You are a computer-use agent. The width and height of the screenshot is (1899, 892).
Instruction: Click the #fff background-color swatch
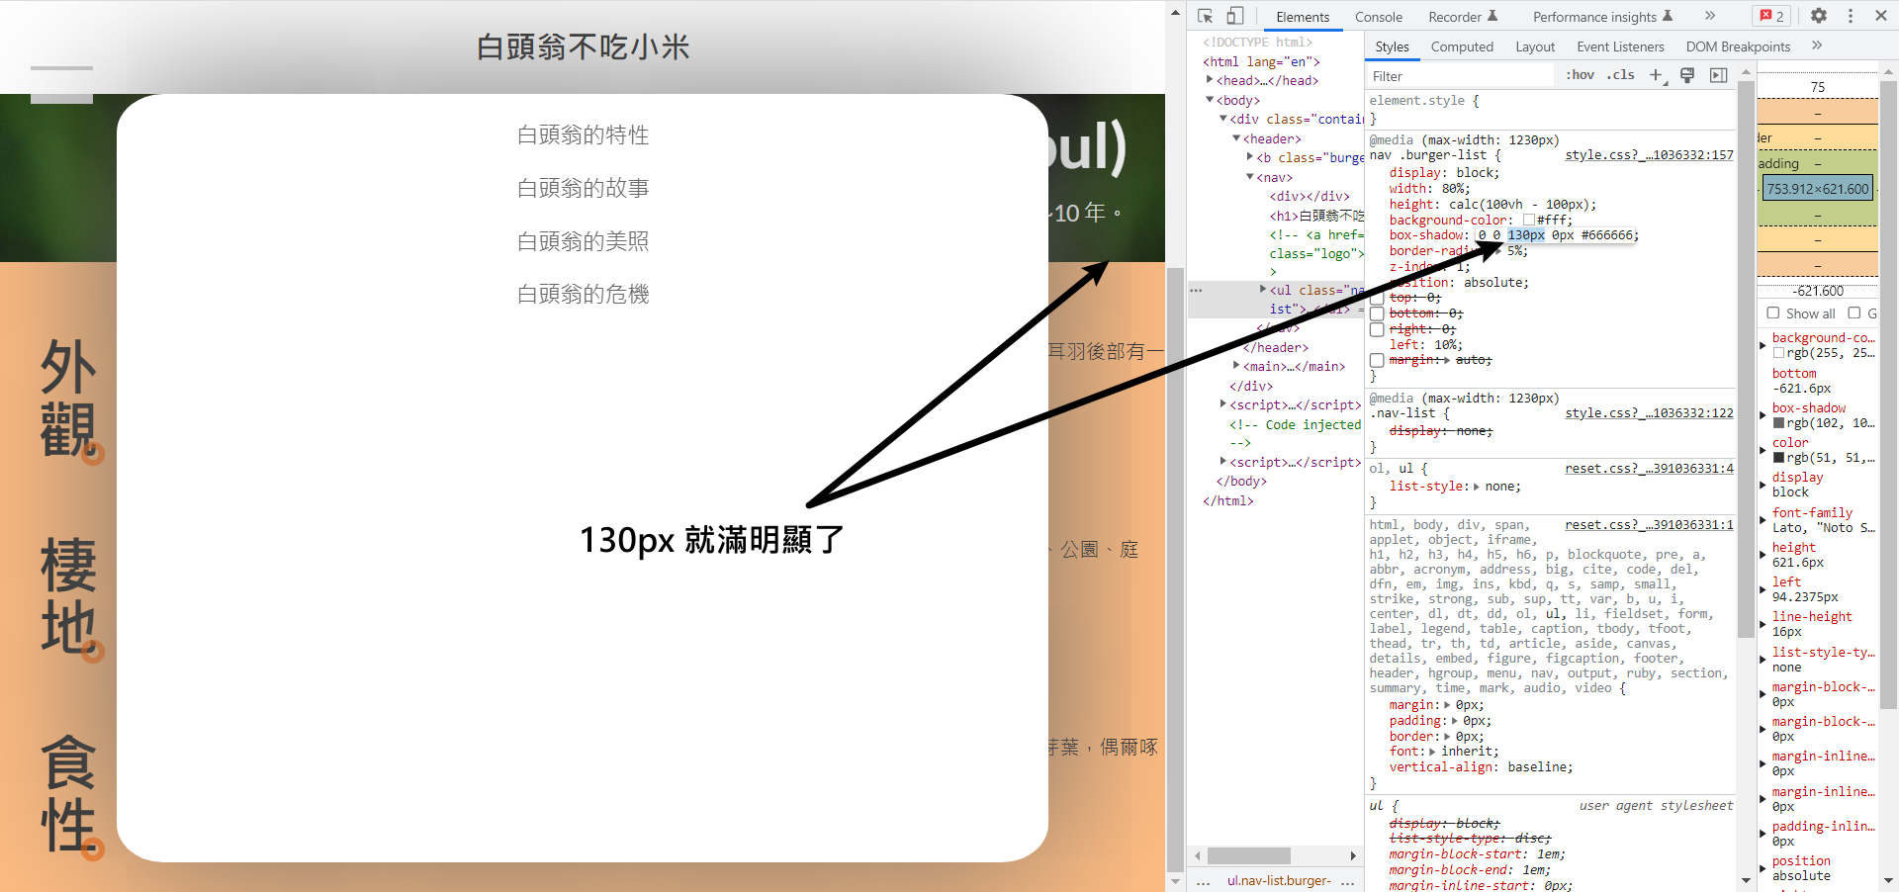point(1529,221)
